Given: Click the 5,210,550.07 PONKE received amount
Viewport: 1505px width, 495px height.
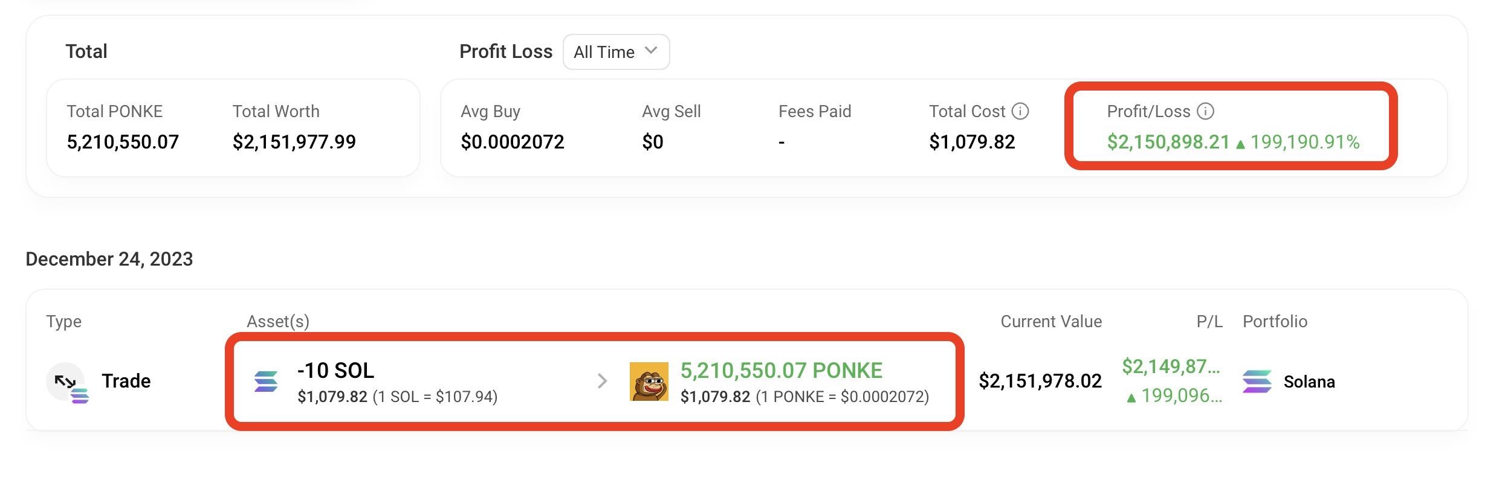Looking at the screenshot, I should click(781, 370).
